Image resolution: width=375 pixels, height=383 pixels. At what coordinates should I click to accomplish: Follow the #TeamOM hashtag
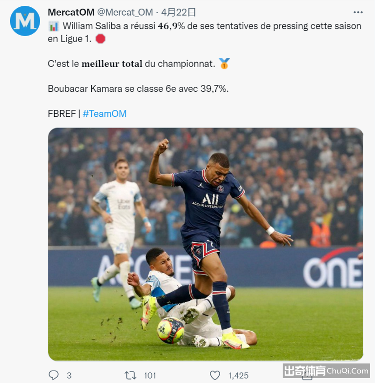tap(104, 113)
